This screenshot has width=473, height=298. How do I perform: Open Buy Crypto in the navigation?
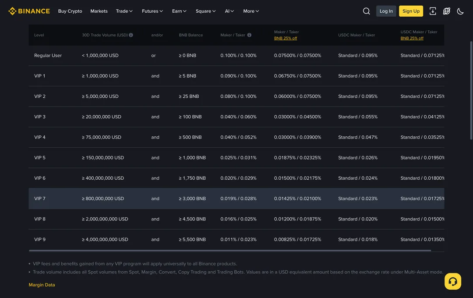(70, 11)
